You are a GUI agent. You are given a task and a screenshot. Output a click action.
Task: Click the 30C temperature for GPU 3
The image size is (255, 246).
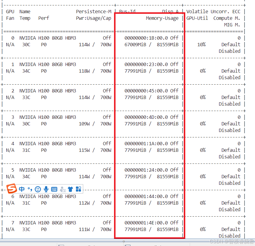point(26,124)
